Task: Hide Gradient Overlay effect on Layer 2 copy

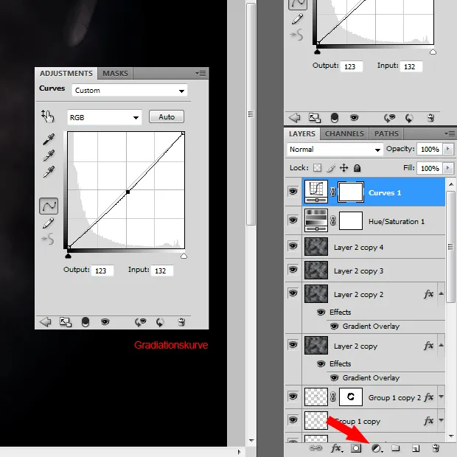Action: point(334,377)
